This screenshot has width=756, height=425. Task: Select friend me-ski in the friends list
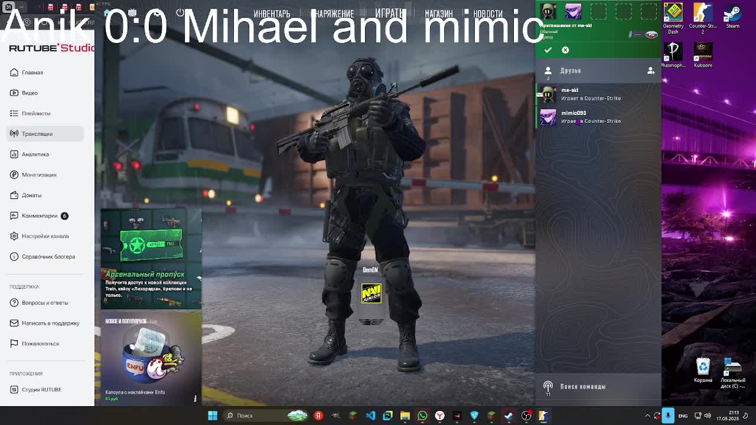pos(598,94)
